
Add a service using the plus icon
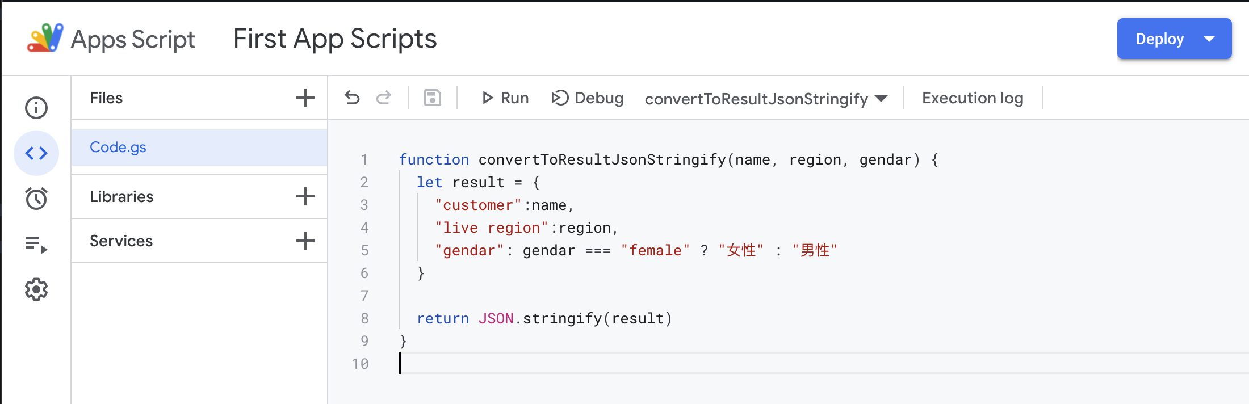305,241
